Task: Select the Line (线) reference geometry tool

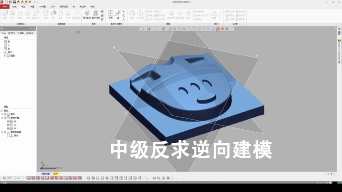Action: (118, 14)
